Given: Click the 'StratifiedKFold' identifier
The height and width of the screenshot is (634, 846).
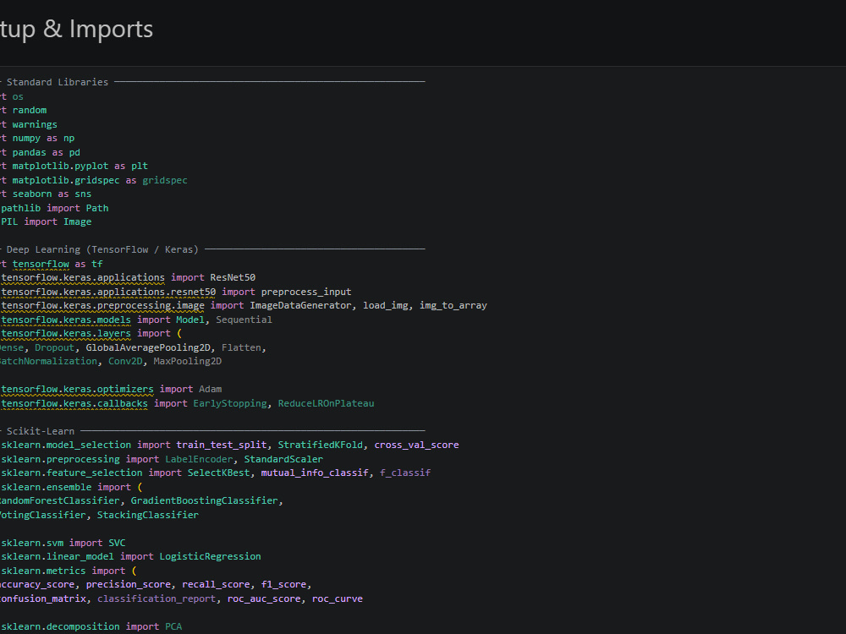Looking at the screenshot, I should pyautogui.click(x=321, y=445).
